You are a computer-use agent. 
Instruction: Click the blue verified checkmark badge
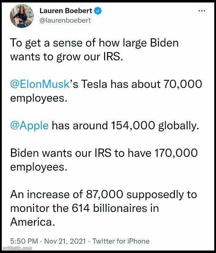tap(98, 11)
